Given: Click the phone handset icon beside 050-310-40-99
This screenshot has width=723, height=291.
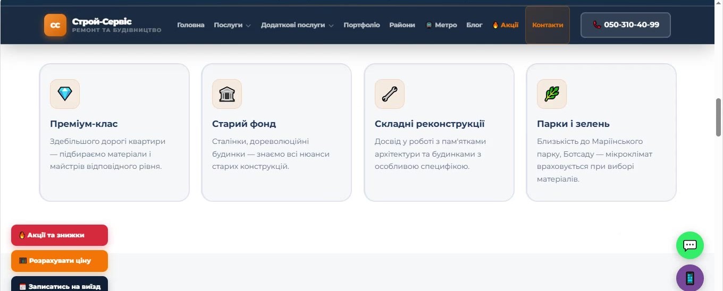Looking at the screenshot, I should [596, 25].
